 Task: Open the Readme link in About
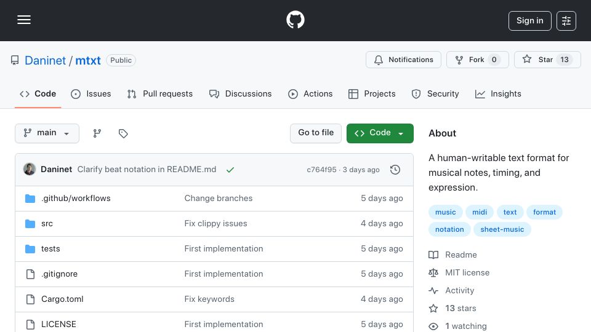pos(452,255)
